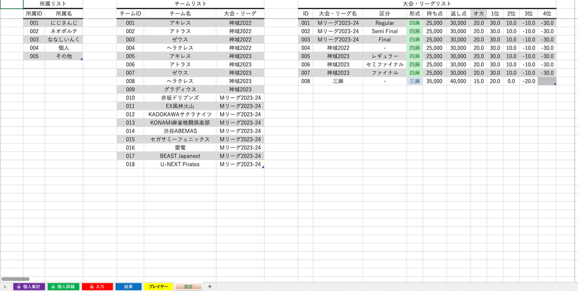Click the 赤坂ドリブンズ team cell
Screen dimensions: 578x291
[180, 97]
